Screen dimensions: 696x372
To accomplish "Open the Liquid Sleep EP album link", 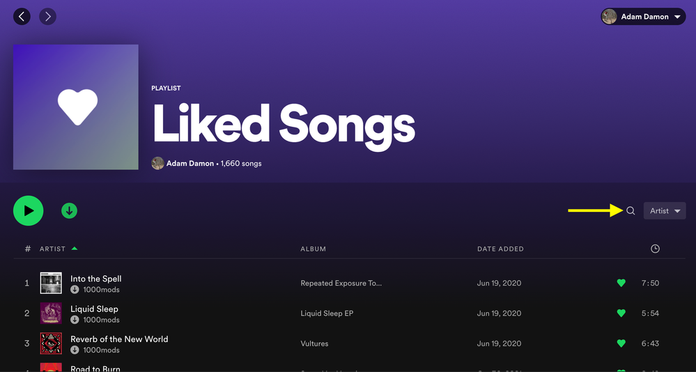I will coord(327,313).
